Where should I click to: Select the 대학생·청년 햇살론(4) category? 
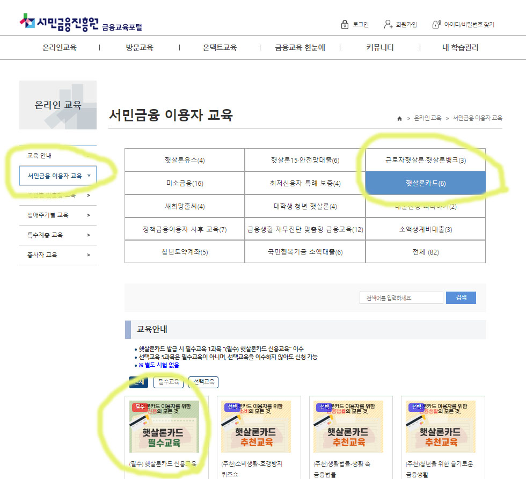[305, 206]
